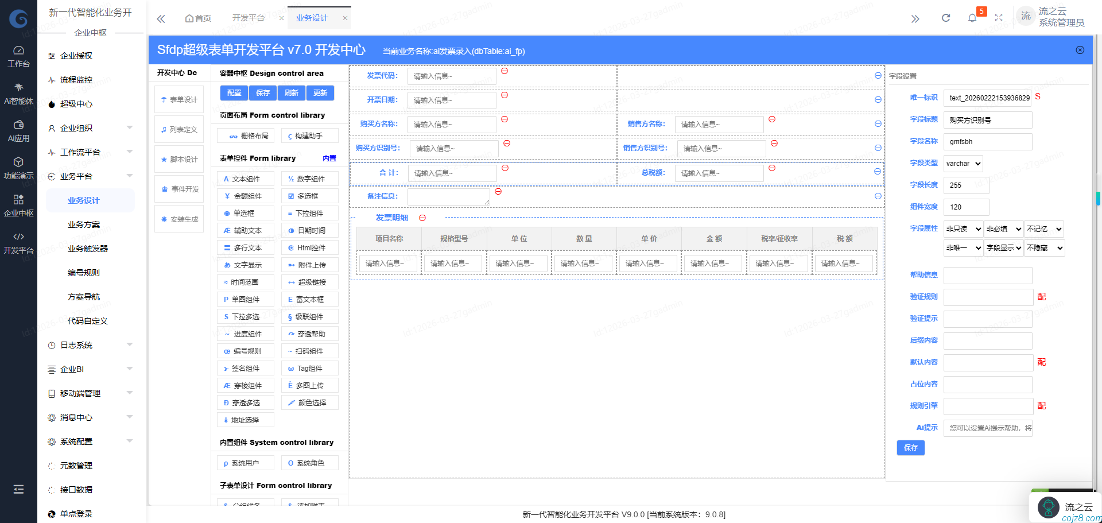The height and width of the screenshot is (523, 1102).
Task: Select the 文本组件 text component
Action: (x=245, y=179)
